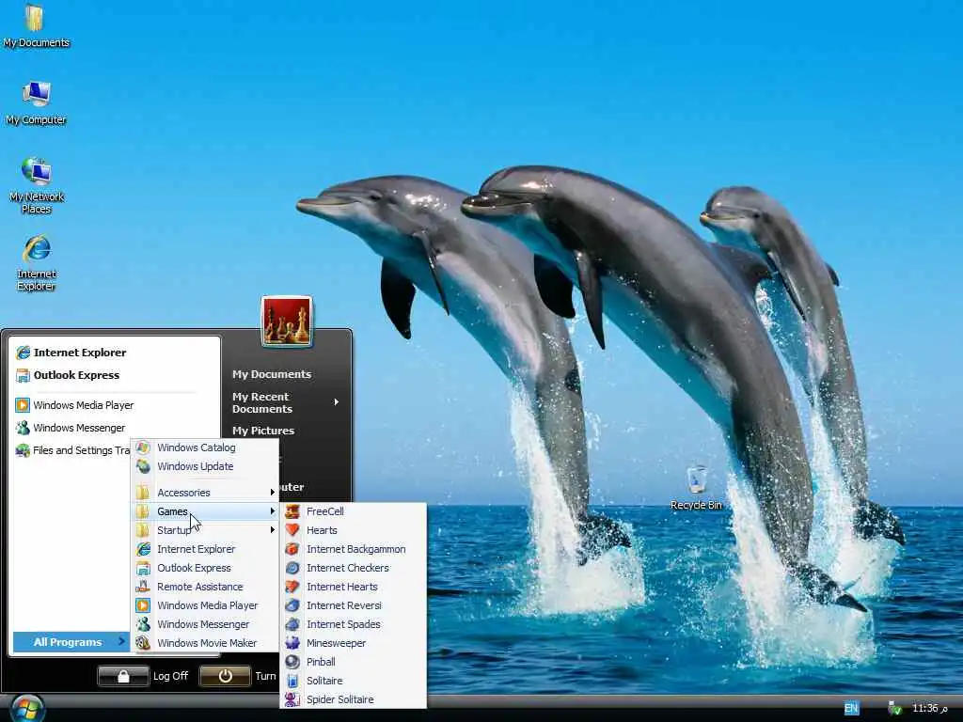Expand the Accessories submenu arrow
This screenshot has width=963, height=722.
(x=272, y=493)
